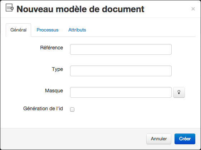Enable the Génération de l'id checkbox
The height and width of the screenshot is (150, 201).
click(x=72, y=110)
